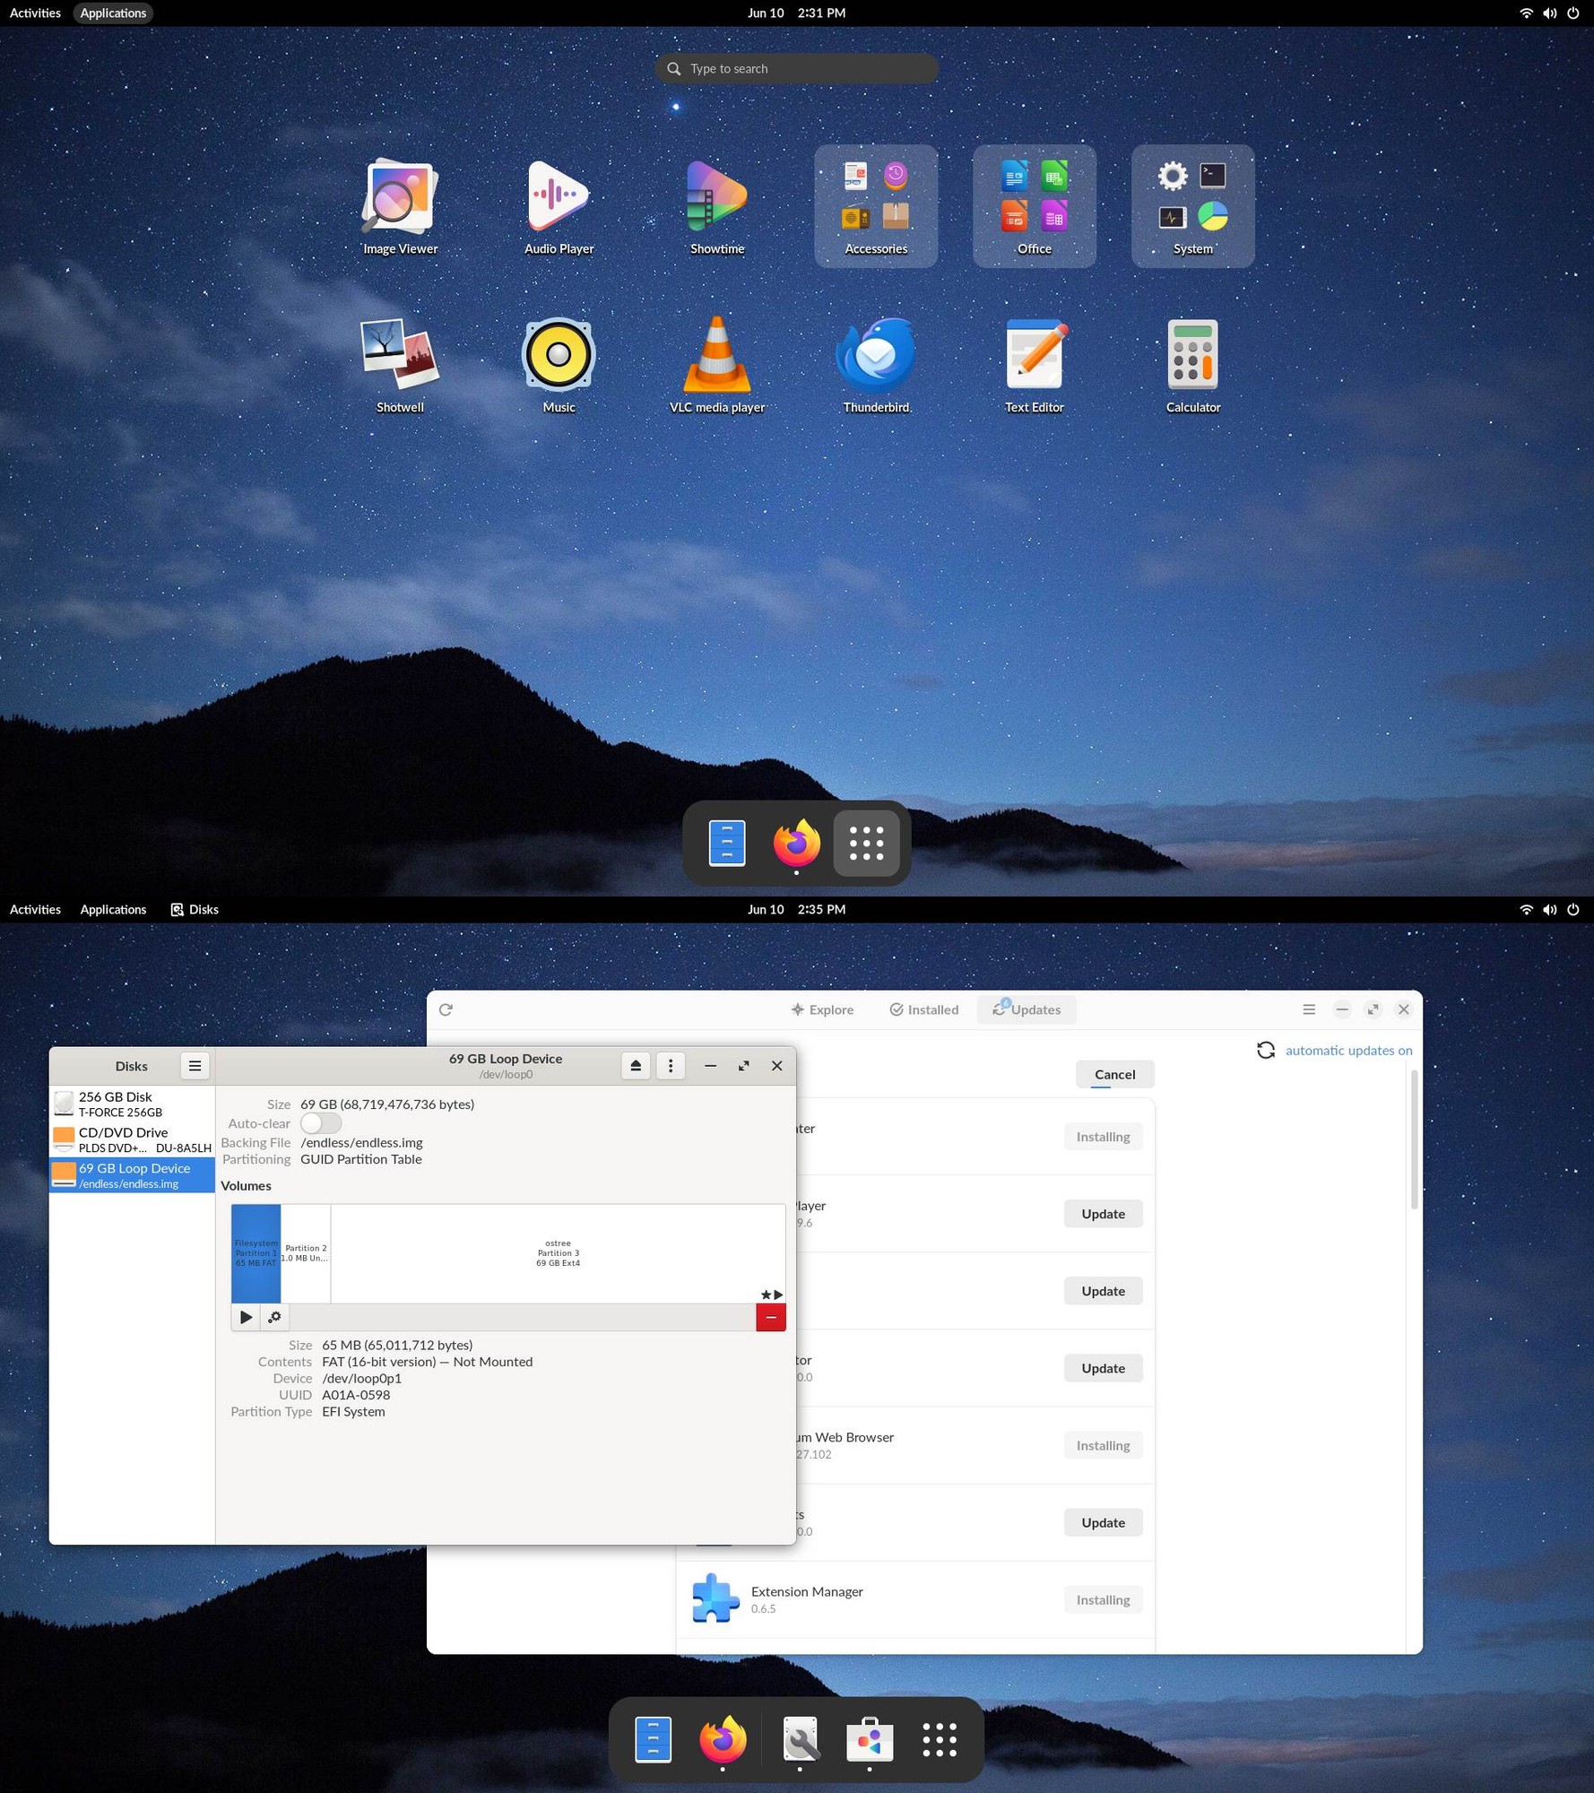Open additional partition options gear button
1594x1793 pixels.
point(274,1317)
